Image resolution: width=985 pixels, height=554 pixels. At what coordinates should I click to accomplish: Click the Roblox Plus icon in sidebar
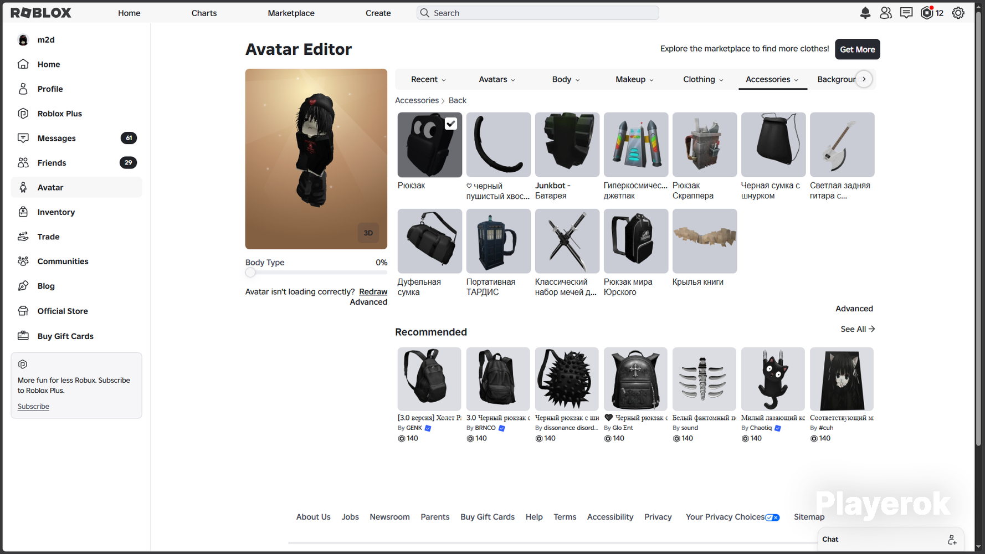point(23,114)
